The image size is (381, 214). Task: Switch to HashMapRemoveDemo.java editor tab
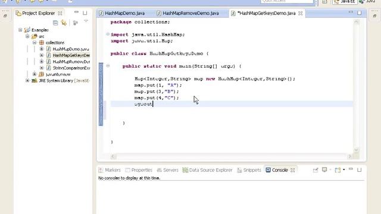click(x=190, y=13)
